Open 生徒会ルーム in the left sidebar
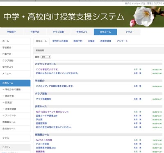Screen dimensions: 164x153 [15, 129]
